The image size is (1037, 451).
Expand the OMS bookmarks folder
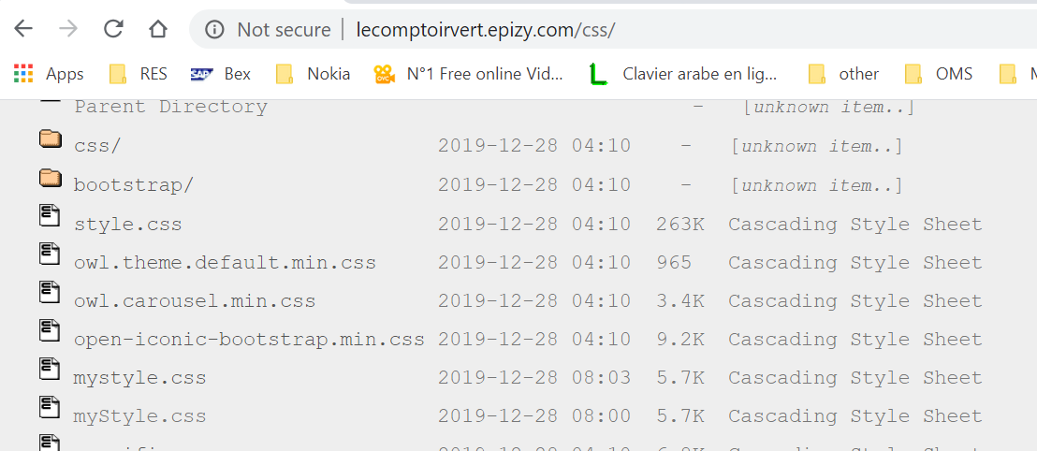(x=939, y=74)
